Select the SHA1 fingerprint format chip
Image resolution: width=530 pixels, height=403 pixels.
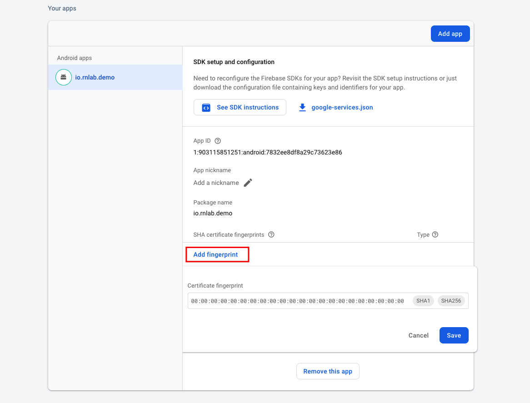click(x=423, y=300)
